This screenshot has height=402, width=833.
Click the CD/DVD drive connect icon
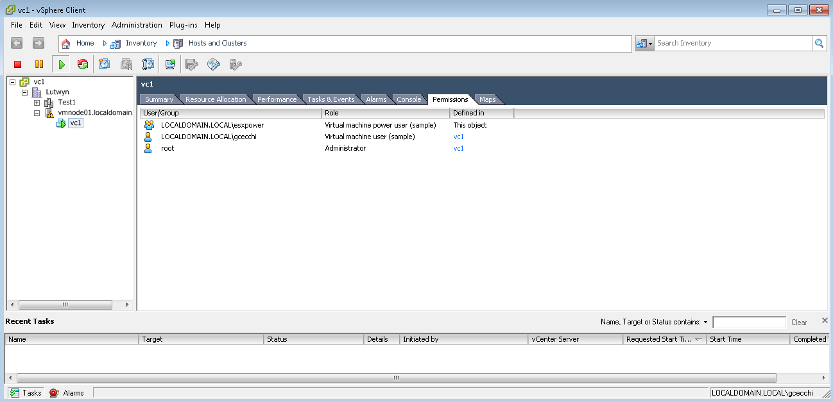[214, 64]
